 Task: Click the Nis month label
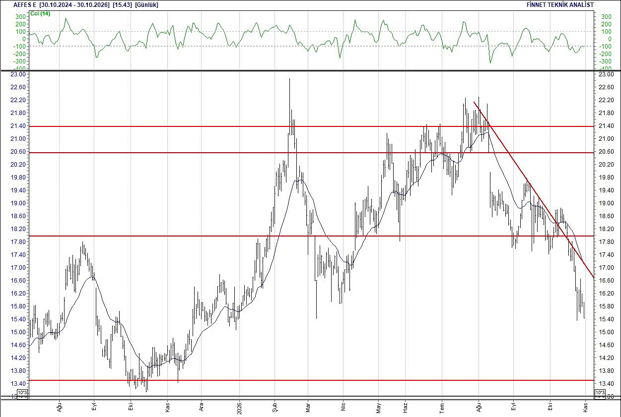pyautogui.click(x=343, y=407)
